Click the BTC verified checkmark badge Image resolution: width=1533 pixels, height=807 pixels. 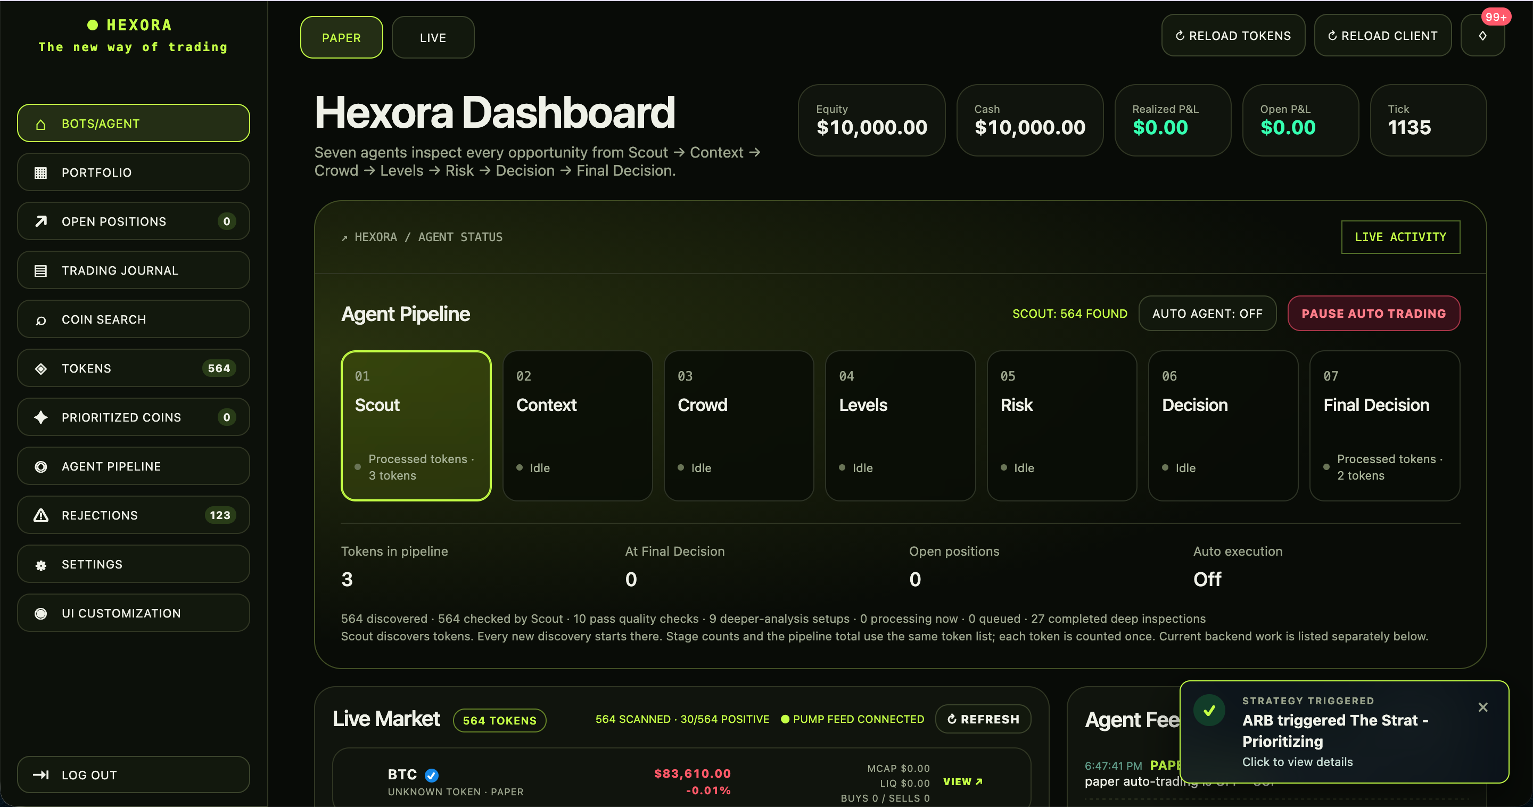point(432,775)
